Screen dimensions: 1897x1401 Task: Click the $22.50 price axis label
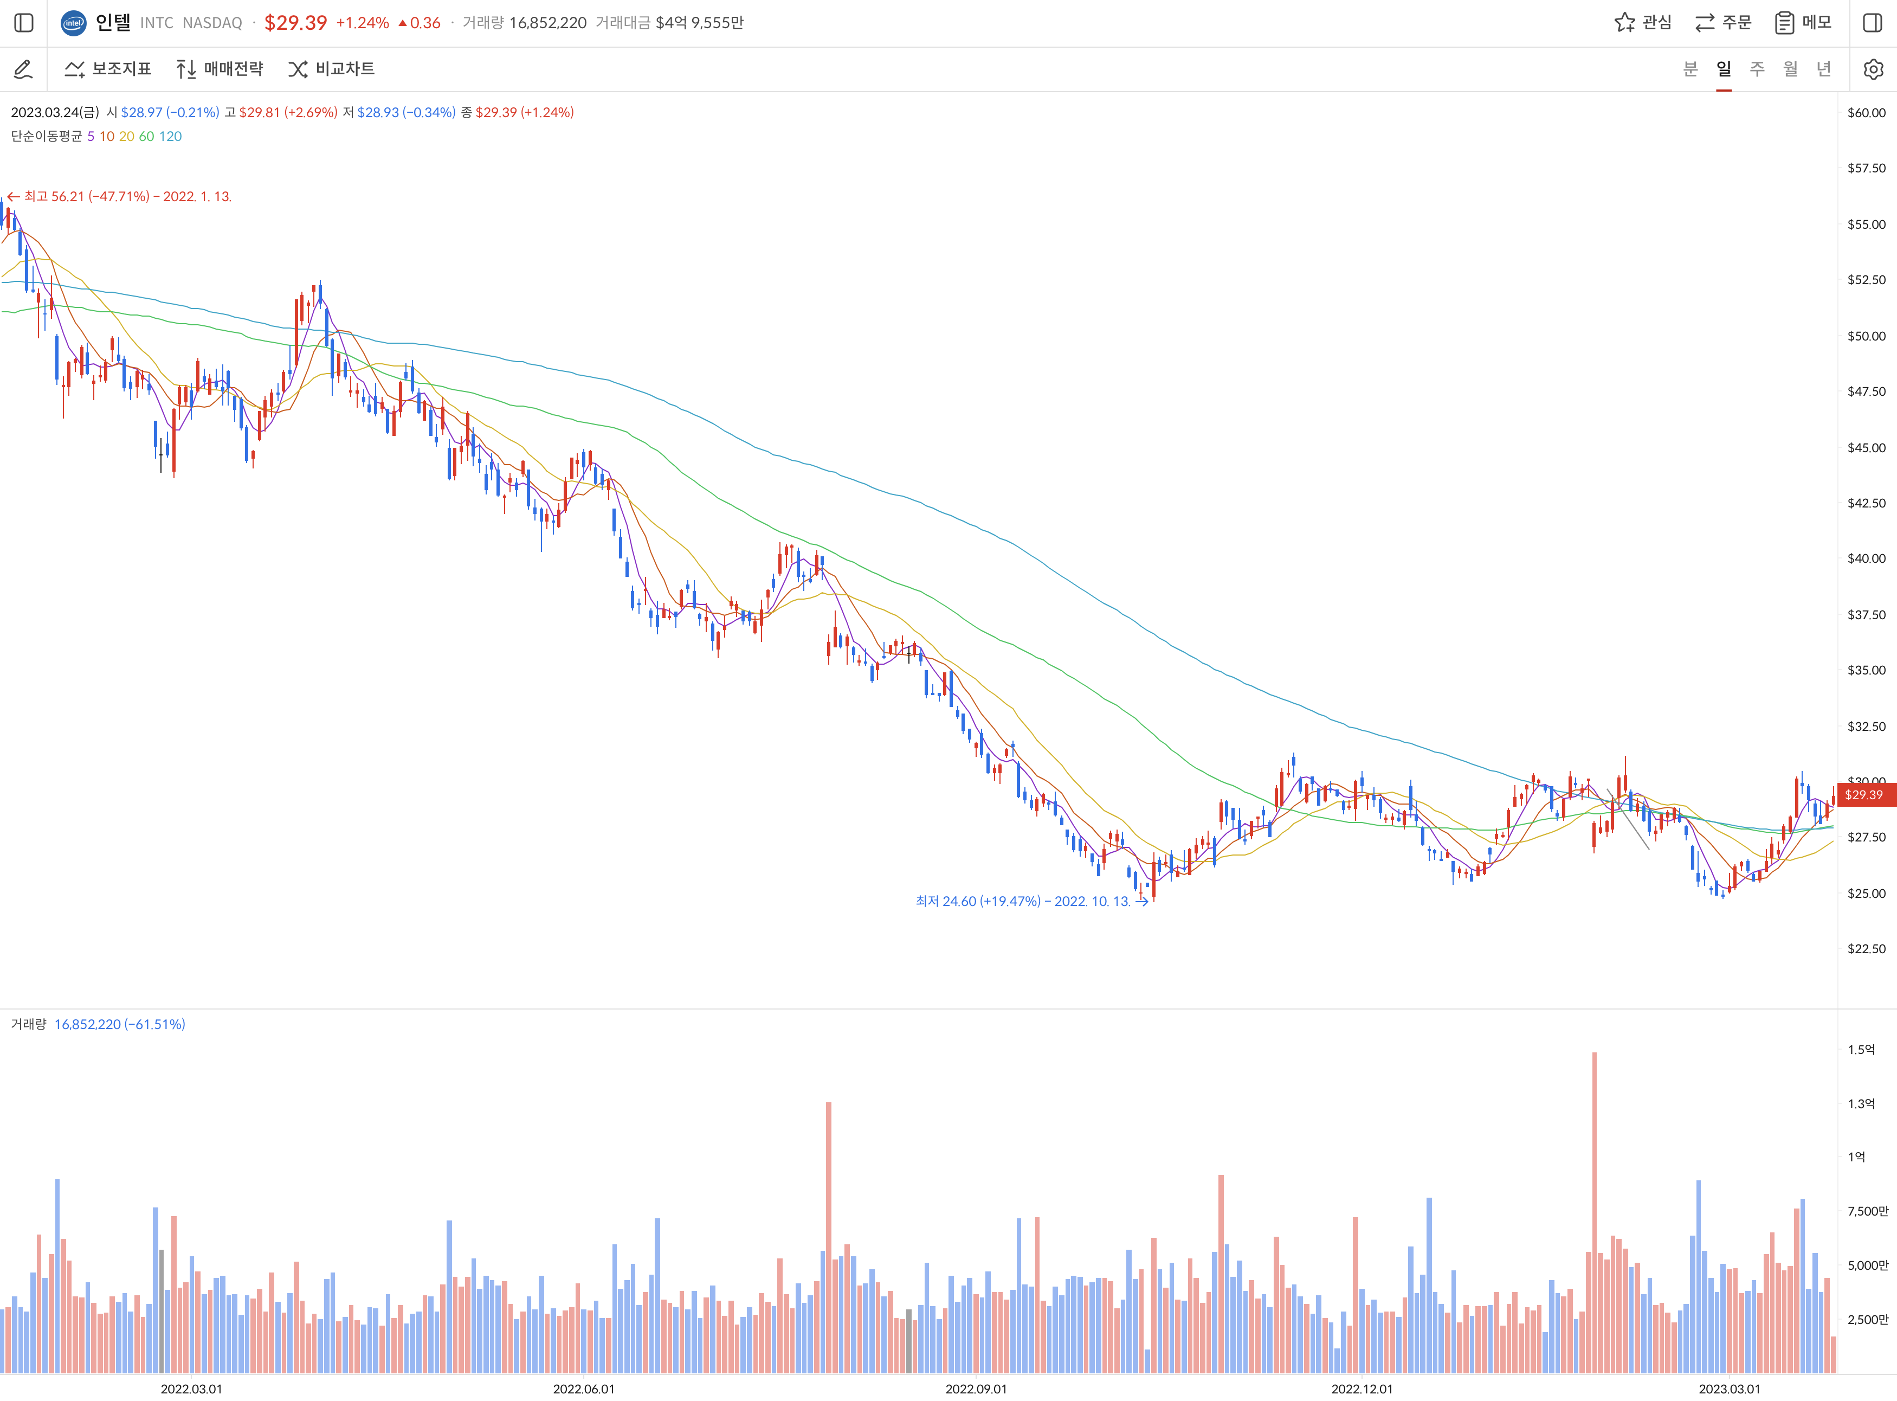[1867, 949]
